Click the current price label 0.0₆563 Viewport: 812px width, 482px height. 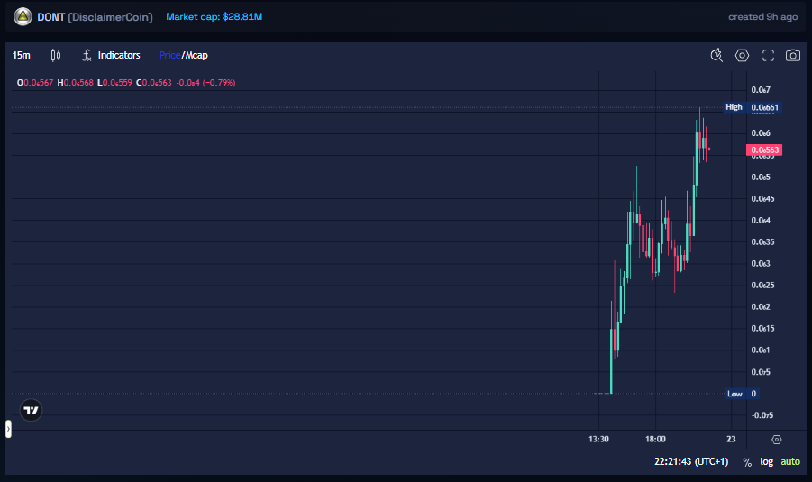tap(764, 150)
